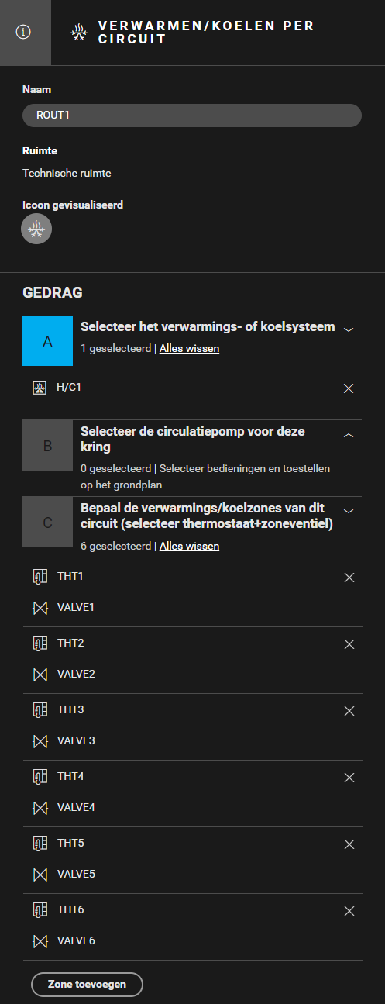Collapse step C zones section
Image resolution: width=385 pixels, height=1004 pixels.
pyautogui.click(x=349, y=511)
